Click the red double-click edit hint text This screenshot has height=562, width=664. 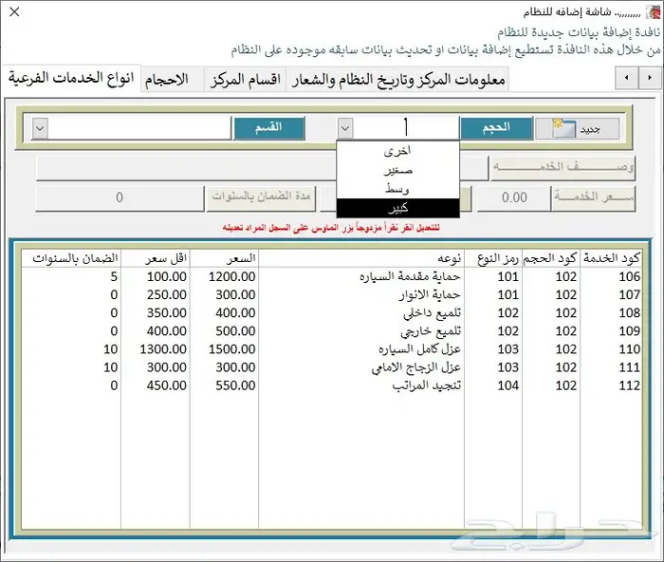coord(331,228)
